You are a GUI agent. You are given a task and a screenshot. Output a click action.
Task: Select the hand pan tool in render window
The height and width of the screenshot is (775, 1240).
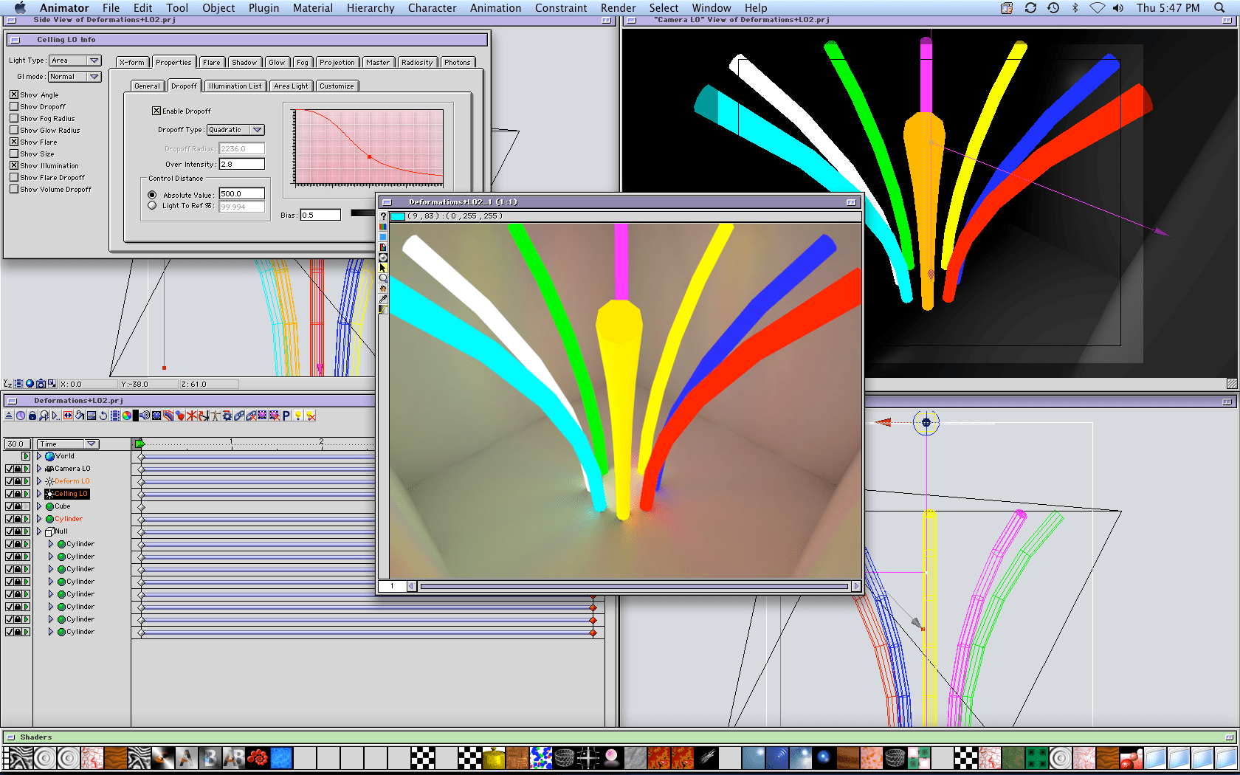pyautogui.click(x=383, y=289)
